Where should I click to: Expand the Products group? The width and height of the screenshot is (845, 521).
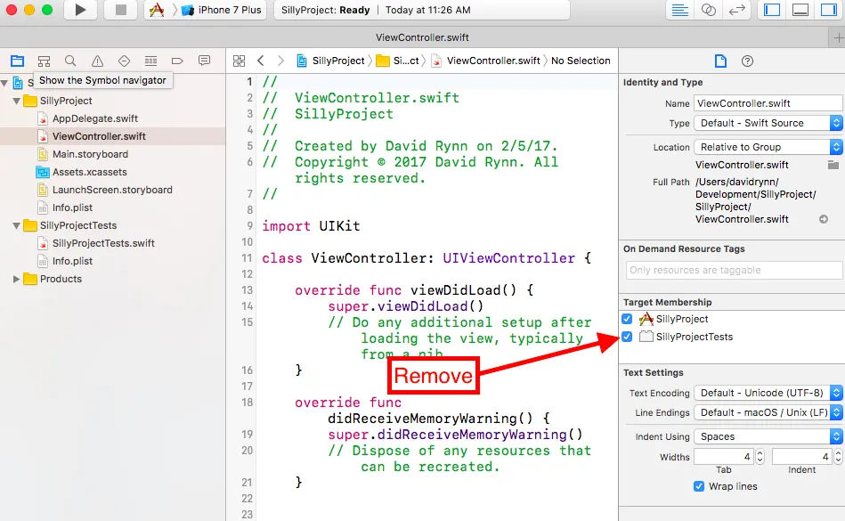16,279
